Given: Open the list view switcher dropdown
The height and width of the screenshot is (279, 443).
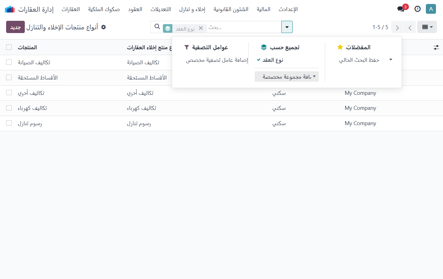Looking at the screenshot, I should click(x=427, y=27).
